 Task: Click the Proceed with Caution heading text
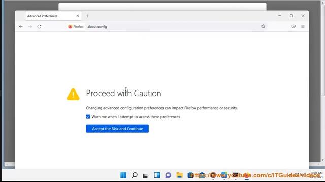(x=123, y=93)
